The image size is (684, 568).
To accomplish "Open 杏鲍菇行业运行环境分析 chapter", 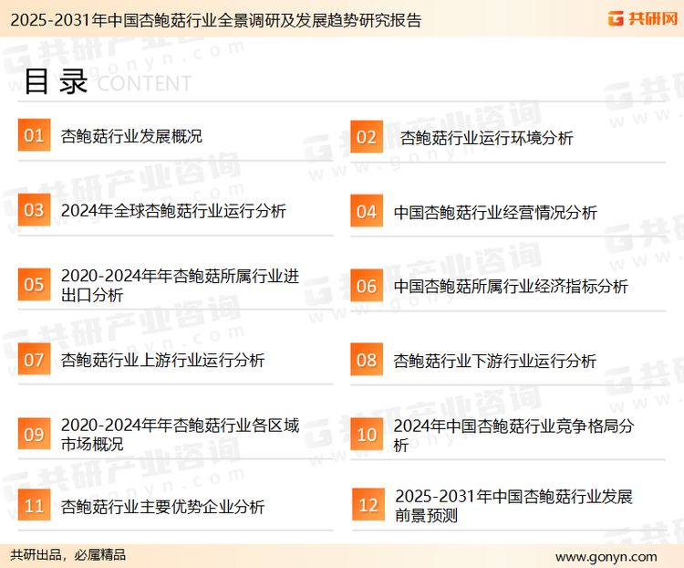I will [x=487, y=138].
